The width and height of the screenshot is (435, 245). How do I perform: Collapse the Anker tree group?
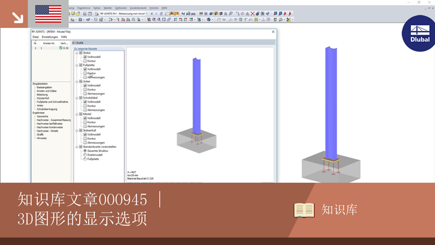coord(77,81)
